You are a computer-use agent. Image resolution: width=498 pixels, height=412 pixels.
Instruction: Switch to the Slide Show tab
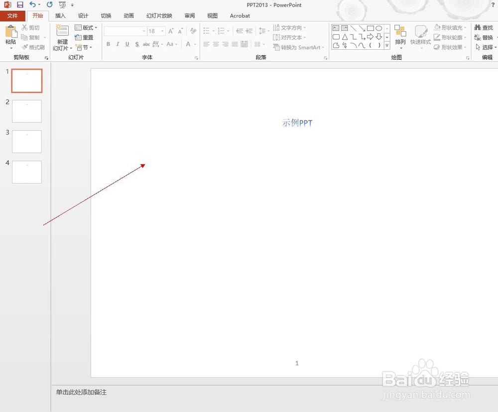tap(159, 16)
